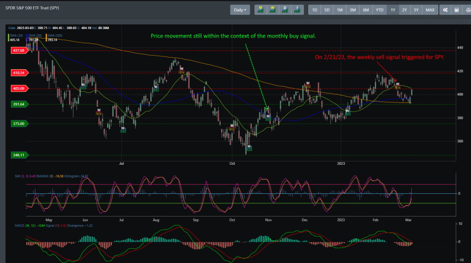Toggle the SMA (200) legend entry

(x=54, y=37)
